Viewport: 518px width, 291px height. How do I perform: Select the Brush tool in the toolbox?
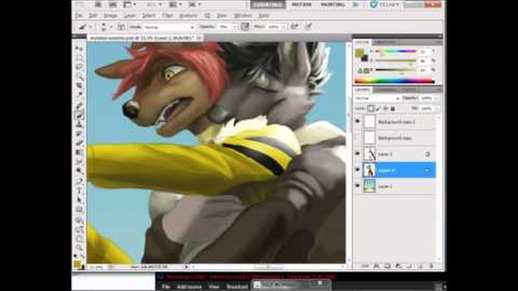click(80, 115)
